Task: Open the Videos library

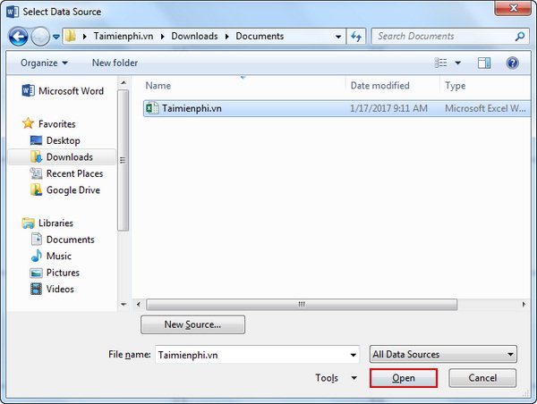Action: [x=60, y=289]
